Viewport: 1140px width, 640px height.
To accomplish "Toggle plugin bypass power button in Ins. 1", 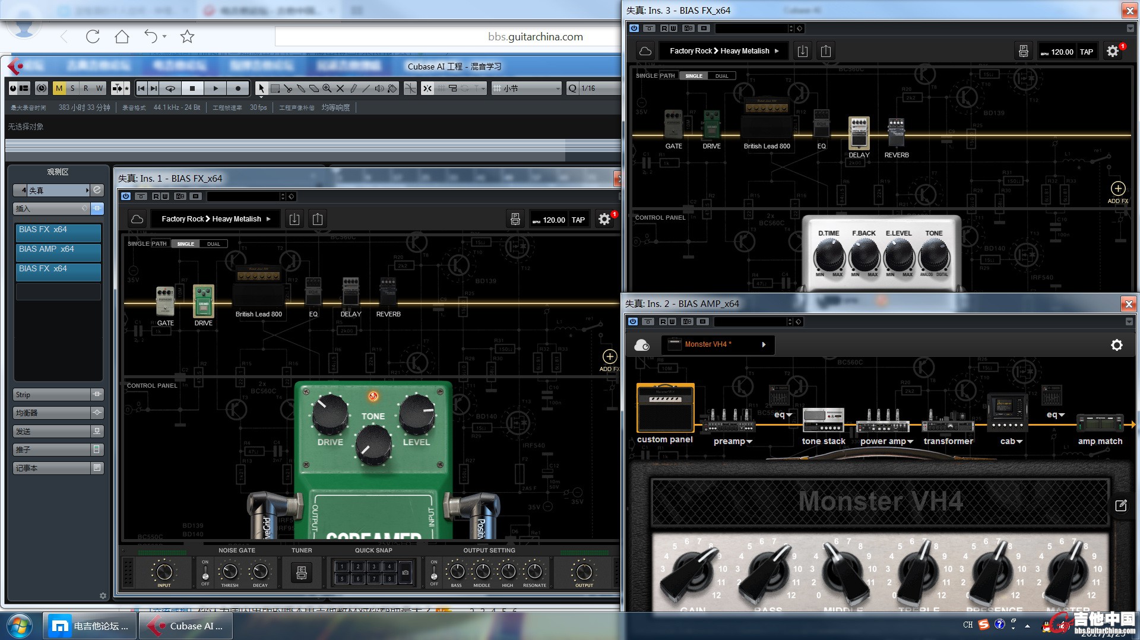I will [x=126, y=196].
